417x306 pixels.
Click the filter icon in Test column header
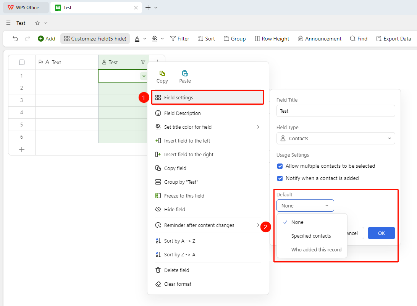[143, 62]
